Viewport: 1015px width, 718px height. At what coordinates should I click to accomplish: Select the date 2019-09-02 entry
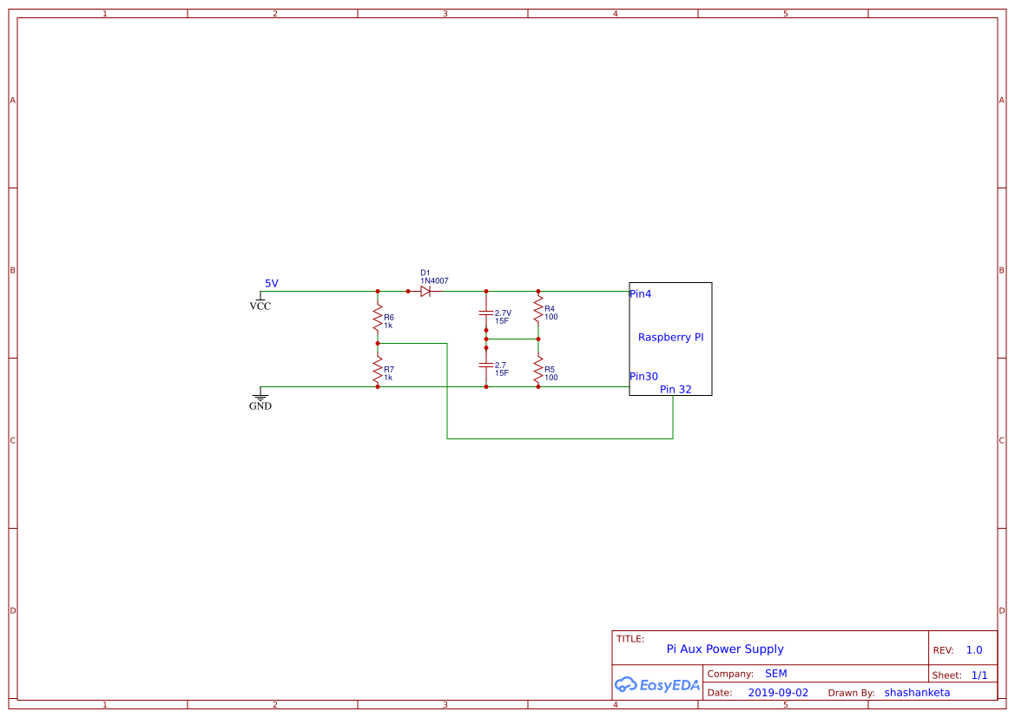[x=777, y=692]
